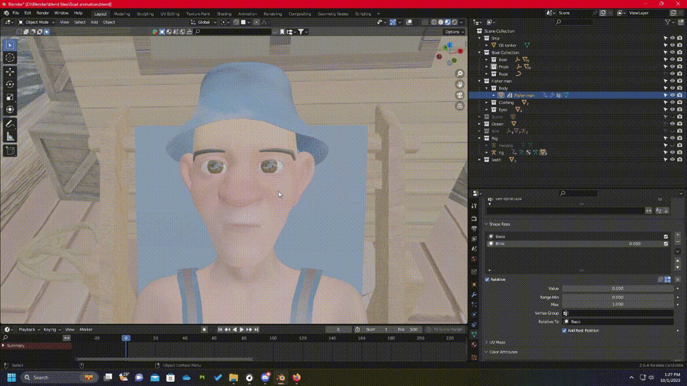Open the Modifier Properties wrench tab
The height and width of the screenshot is (386, 687).
(474, 294)
